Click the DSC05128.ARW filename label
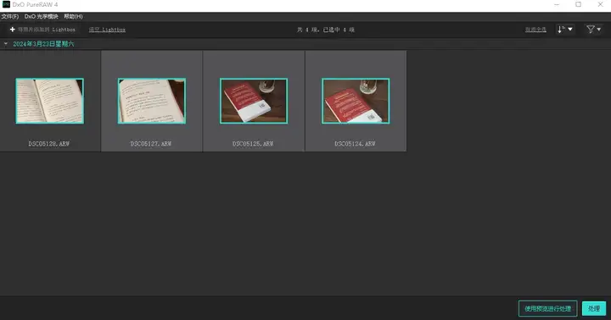Image resolution: width=611 pixels, height=320 pixels. pos(49,144)
